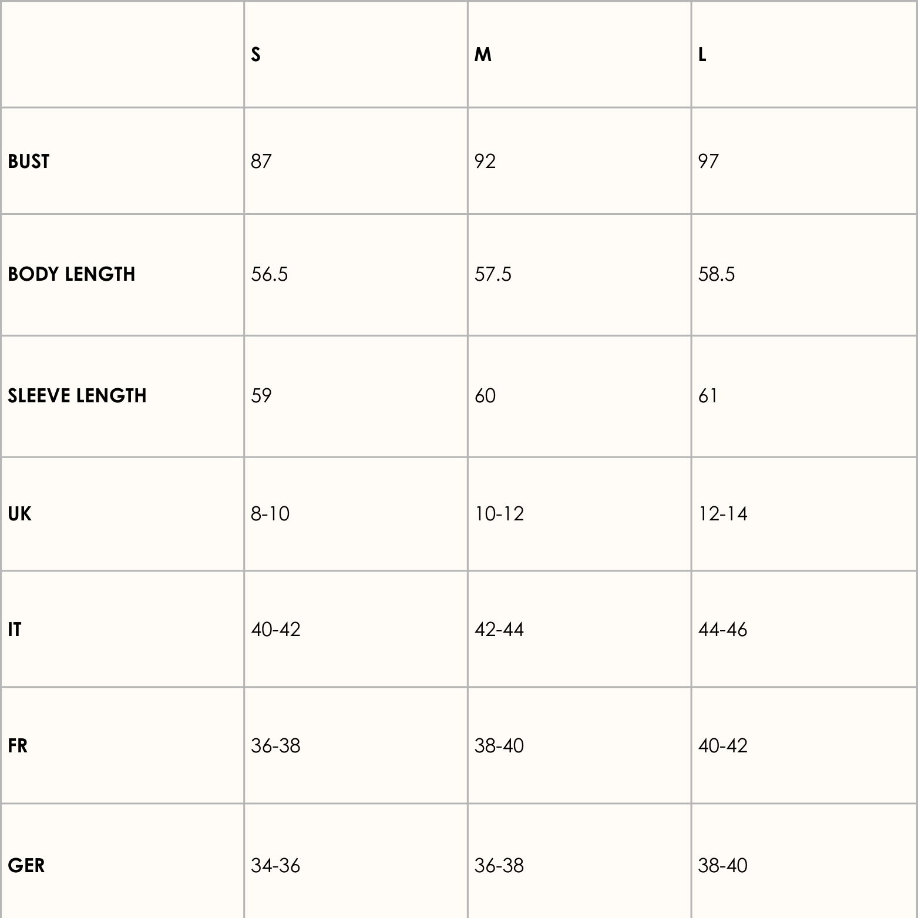Select the bust value 97 cell
The width and height of the screenshot is (918, 918).
[x=708, y=162]
